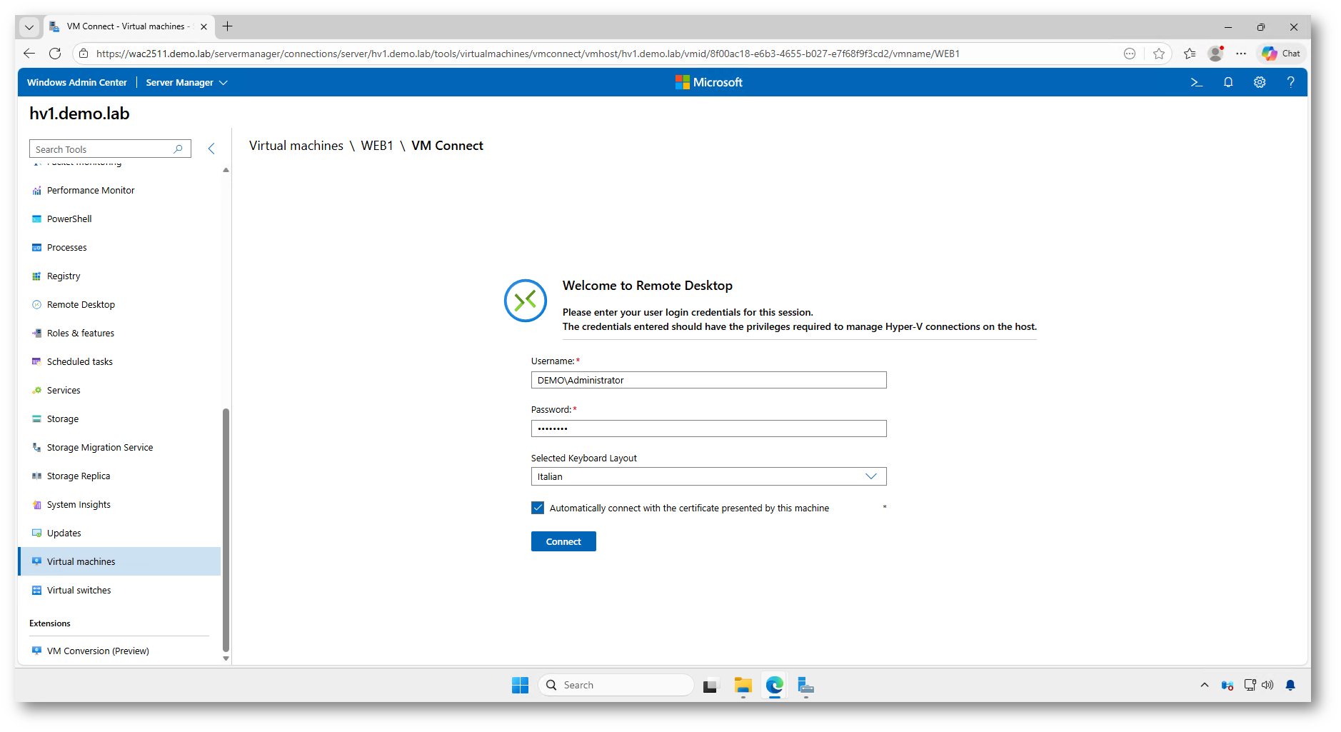
Task: Go to Virtual machines breadcrumb link
Action: pos(296,146)
